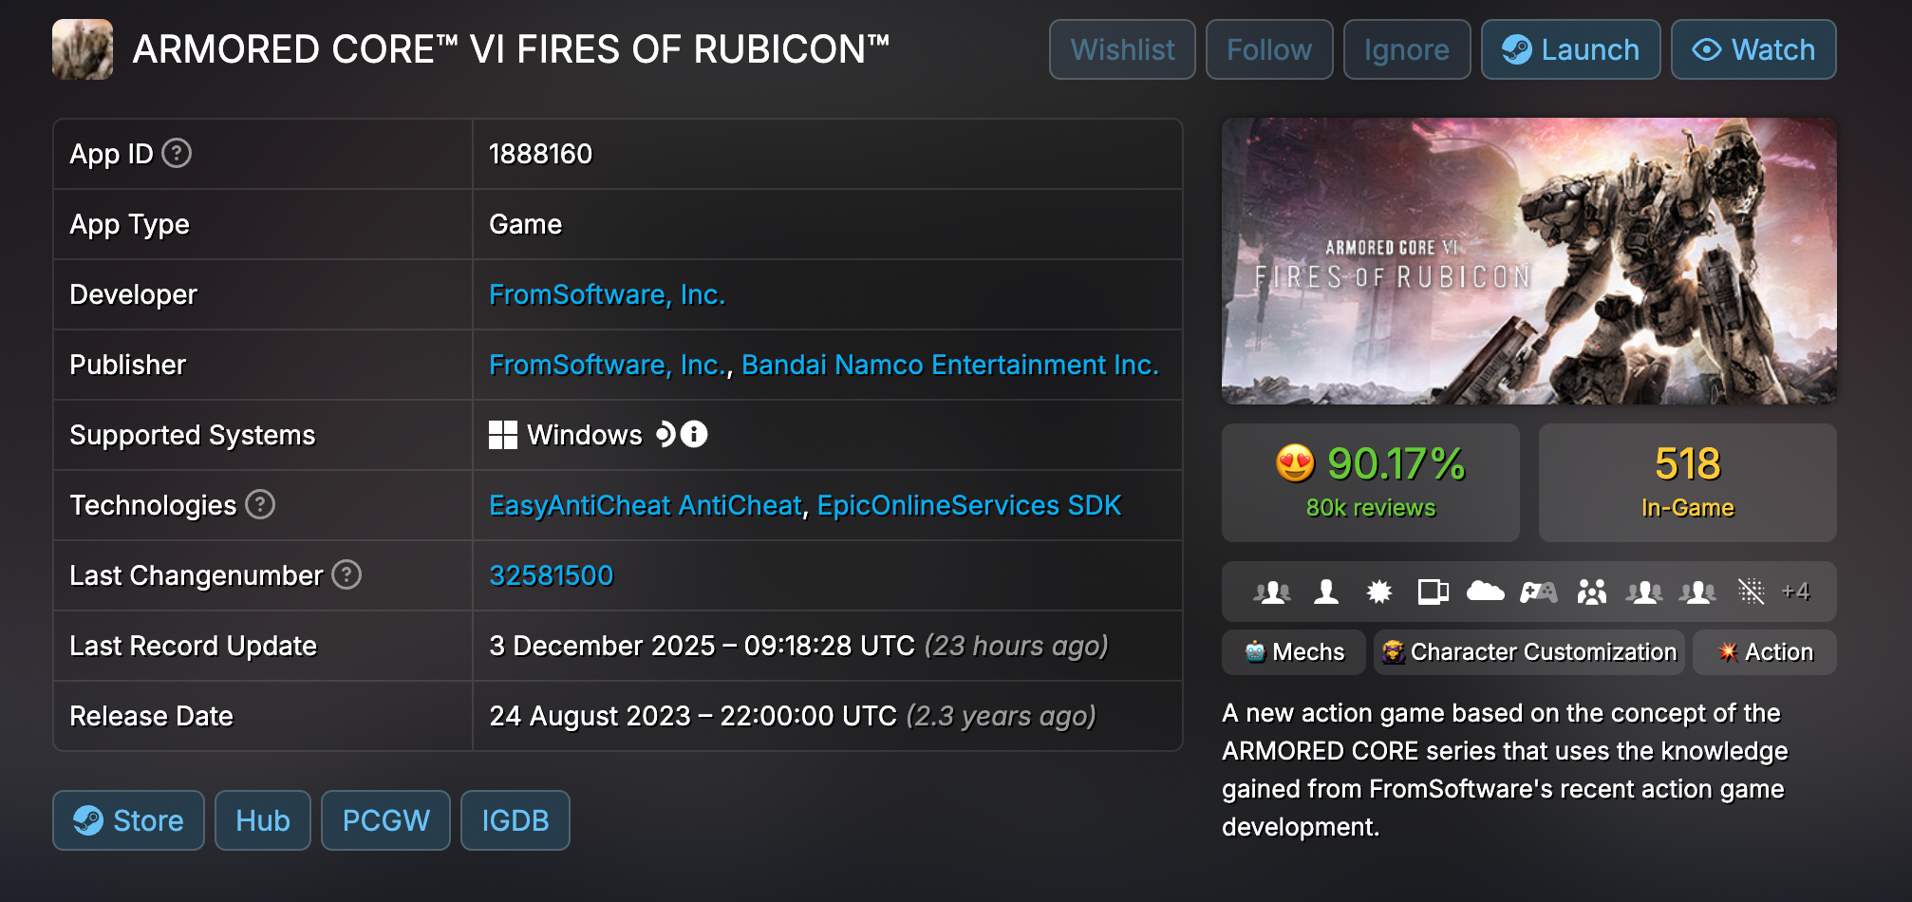Open the Technologies help question mark

262,505
